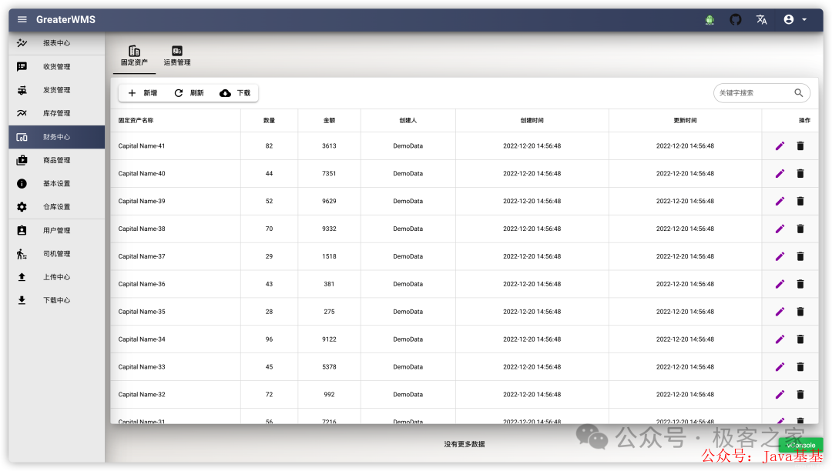Click the 上传中心 upload icon
Image resolution: width=832 pixels, height=471 pixels.
(22, 277)
